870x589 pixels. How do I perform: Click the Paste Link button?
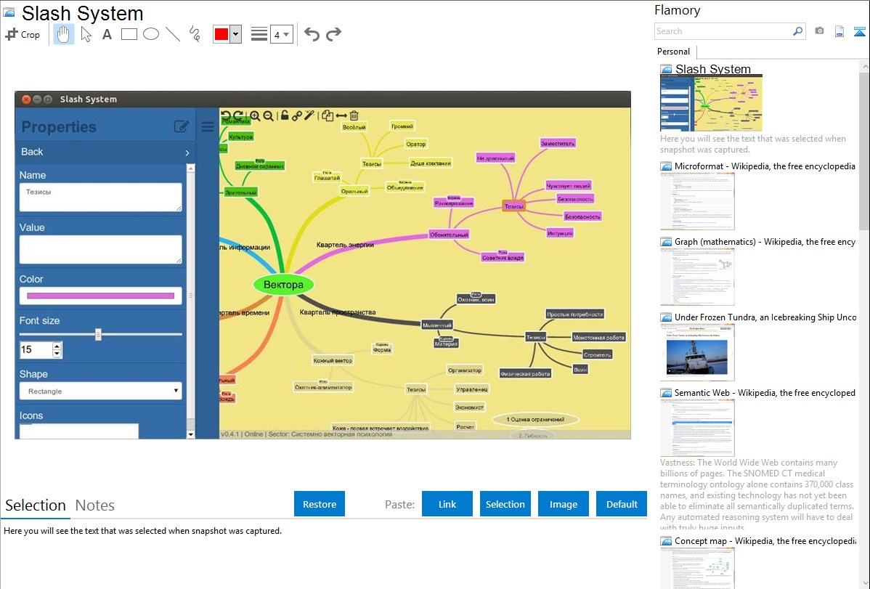pos(447,504)
